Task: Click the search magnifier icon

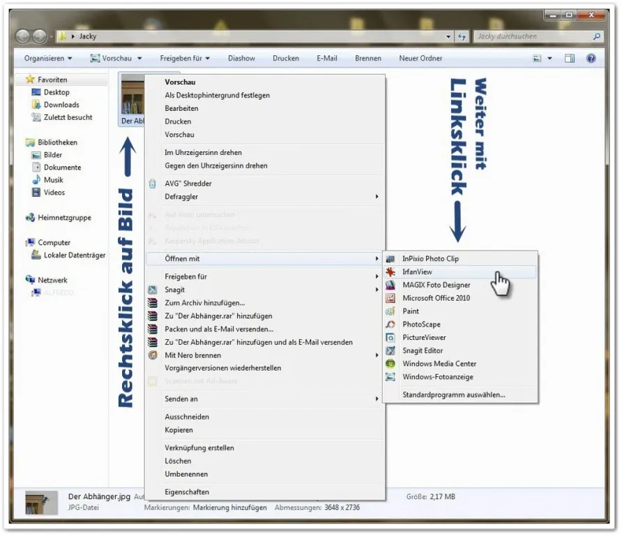Action: tap(597, 36)
